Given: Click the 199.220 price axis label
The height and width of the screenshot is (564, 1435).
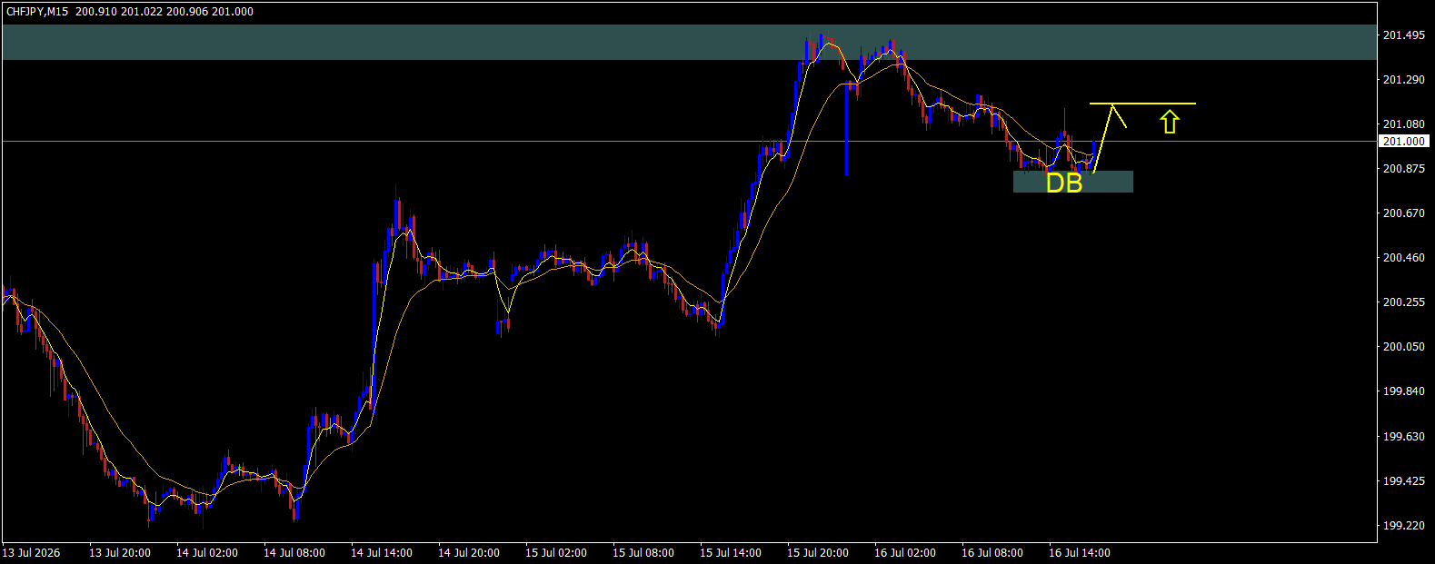Looking at the screenshot, I should [x=1404, y=526].
